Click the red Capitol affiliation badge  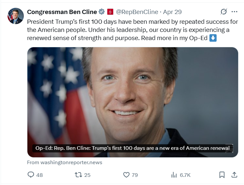coord(110,12)
